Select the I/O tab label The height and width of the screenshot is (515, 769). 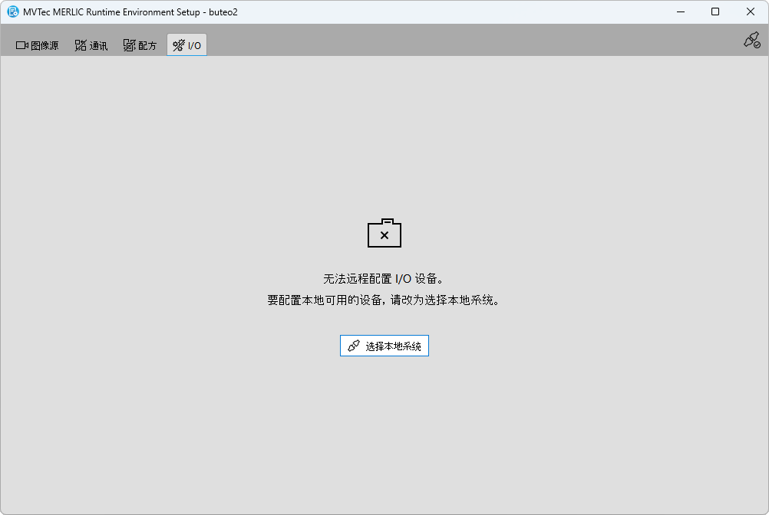[195, 46]
